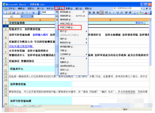Select 自定义 customize menu item
Image resolution: width=155 pixels, height=113 pixels.
[72, 70]
